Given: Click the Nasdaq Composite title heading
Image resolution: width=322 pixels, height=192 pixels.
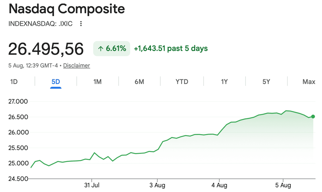Looking at the screenshot, I should click(x=67, y=9).
